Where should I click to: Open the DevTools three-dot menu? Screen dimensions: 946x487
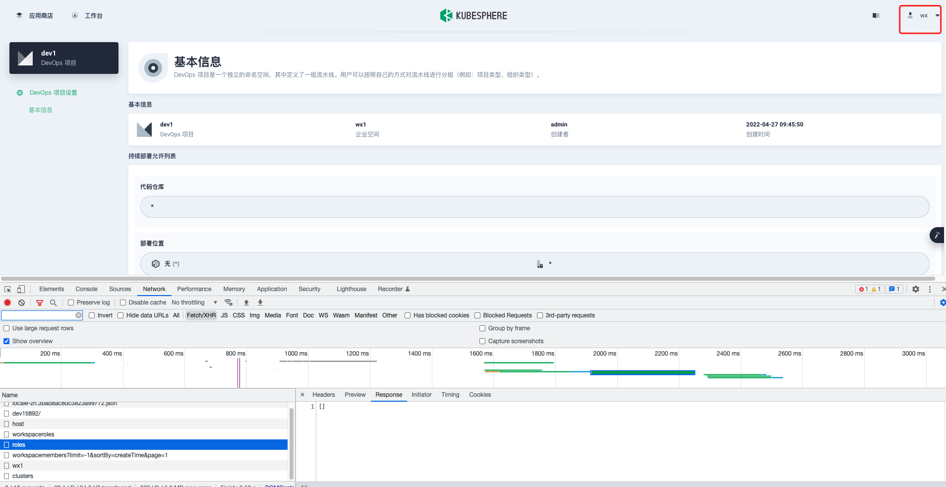(x=930, y=289)
